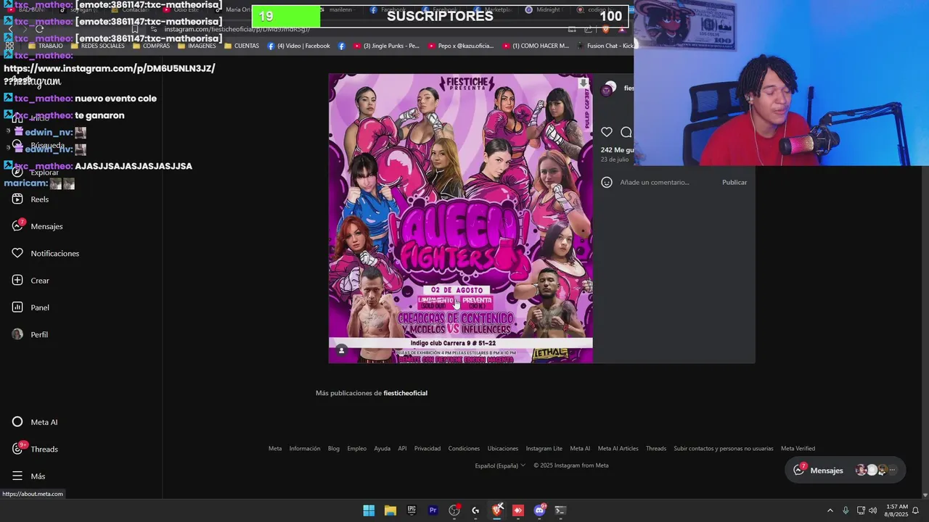929x522 pixels.
Task: Open Meta Verified footer link
Action: tap(798, 448)
